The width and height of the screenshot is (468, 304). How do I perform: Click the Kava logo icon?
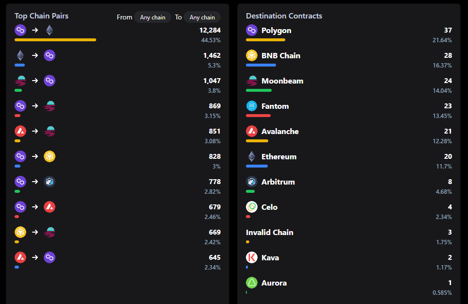(x=252, y=258)
